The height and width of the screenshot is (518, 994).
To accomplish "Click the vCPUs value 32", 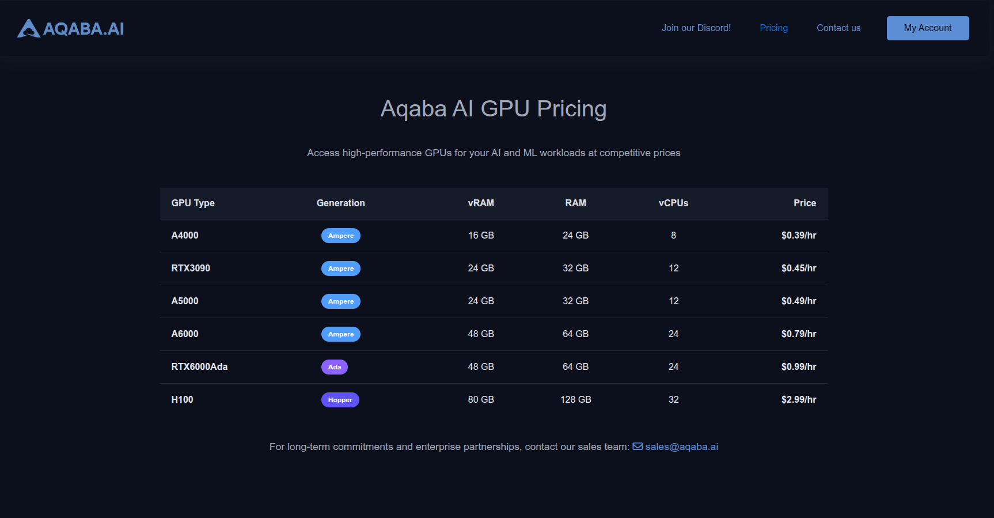I will point(674,399).
